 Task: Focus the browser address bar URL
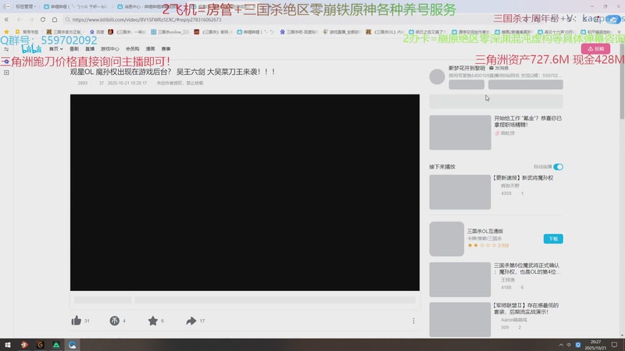(x=147, y=19)
